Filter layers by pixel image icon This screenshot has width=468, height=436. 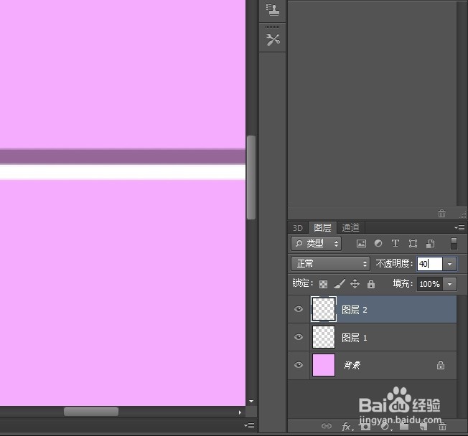click(361, 243)
